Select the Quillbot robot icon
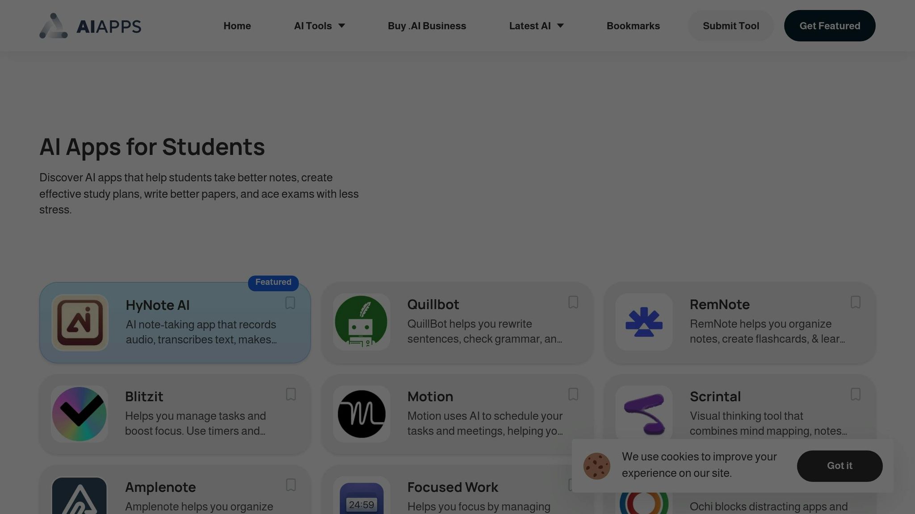 [x=361, y=322]
